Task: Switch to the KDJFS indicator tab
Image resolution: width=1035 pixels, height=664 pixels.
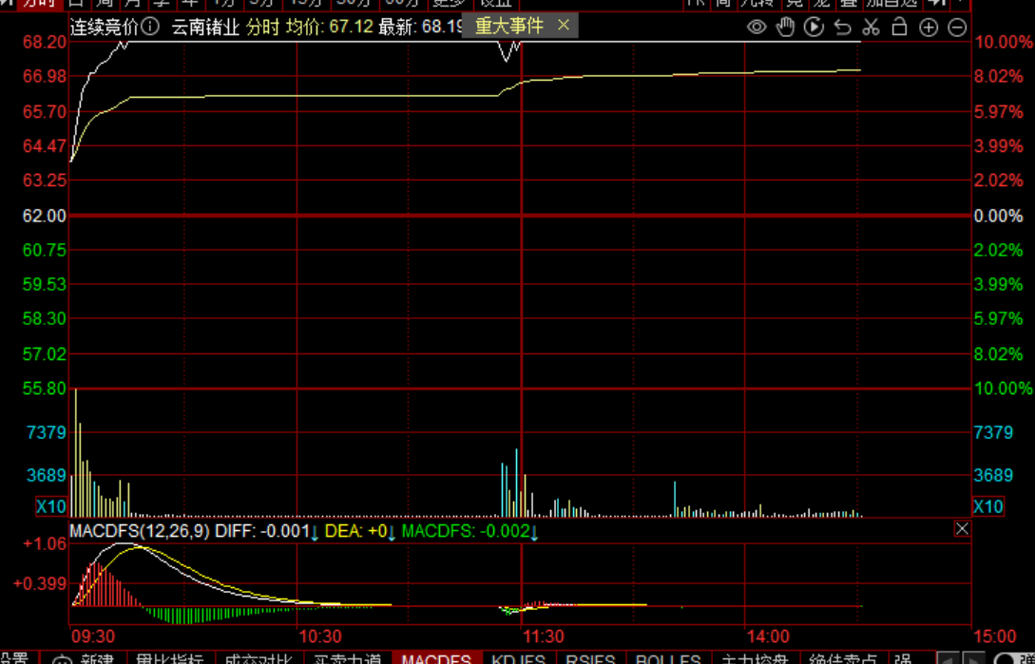Action: [x=519, y=658]
